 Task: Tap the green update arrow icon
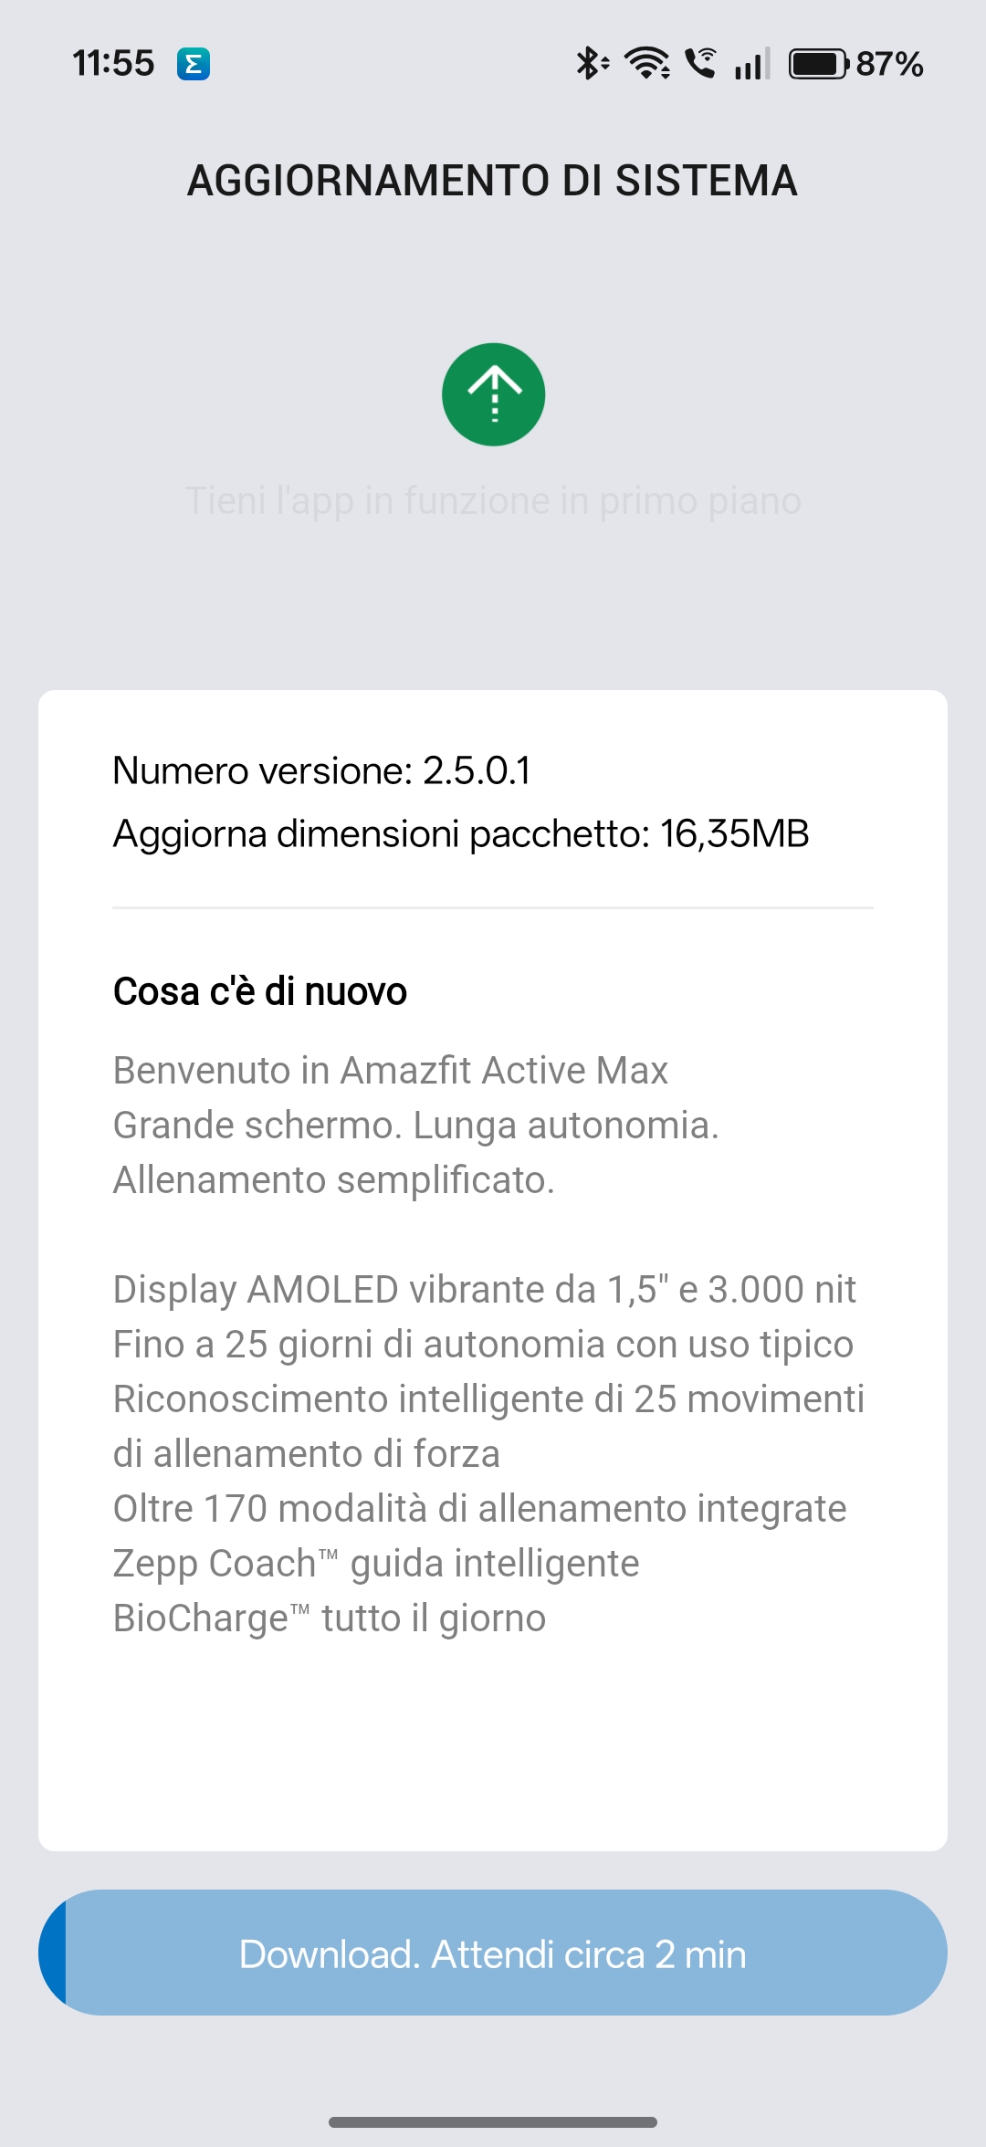[x=493, y=394]
